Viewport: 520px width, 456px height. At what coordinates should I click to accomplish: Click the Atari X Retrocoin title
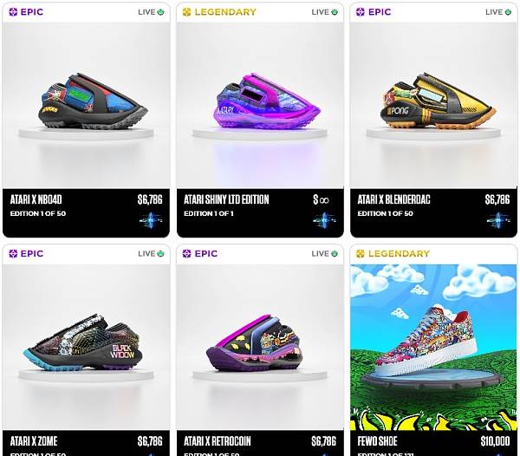[218, 441]
